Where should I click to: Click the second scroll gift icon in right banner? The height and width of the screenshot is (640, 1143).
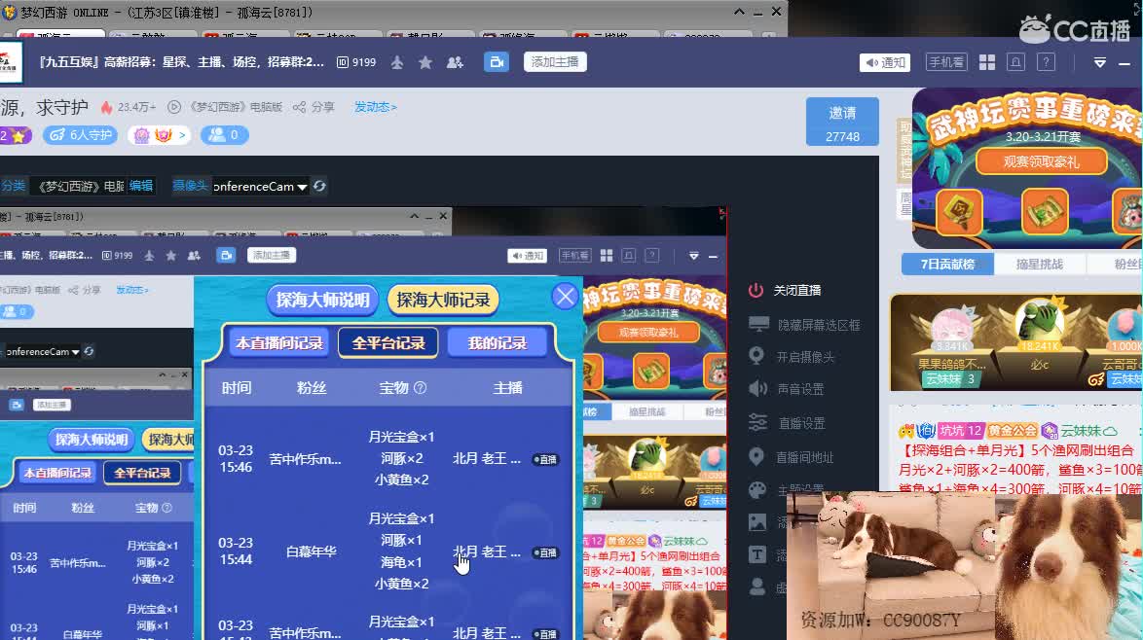coord(1045,212)
